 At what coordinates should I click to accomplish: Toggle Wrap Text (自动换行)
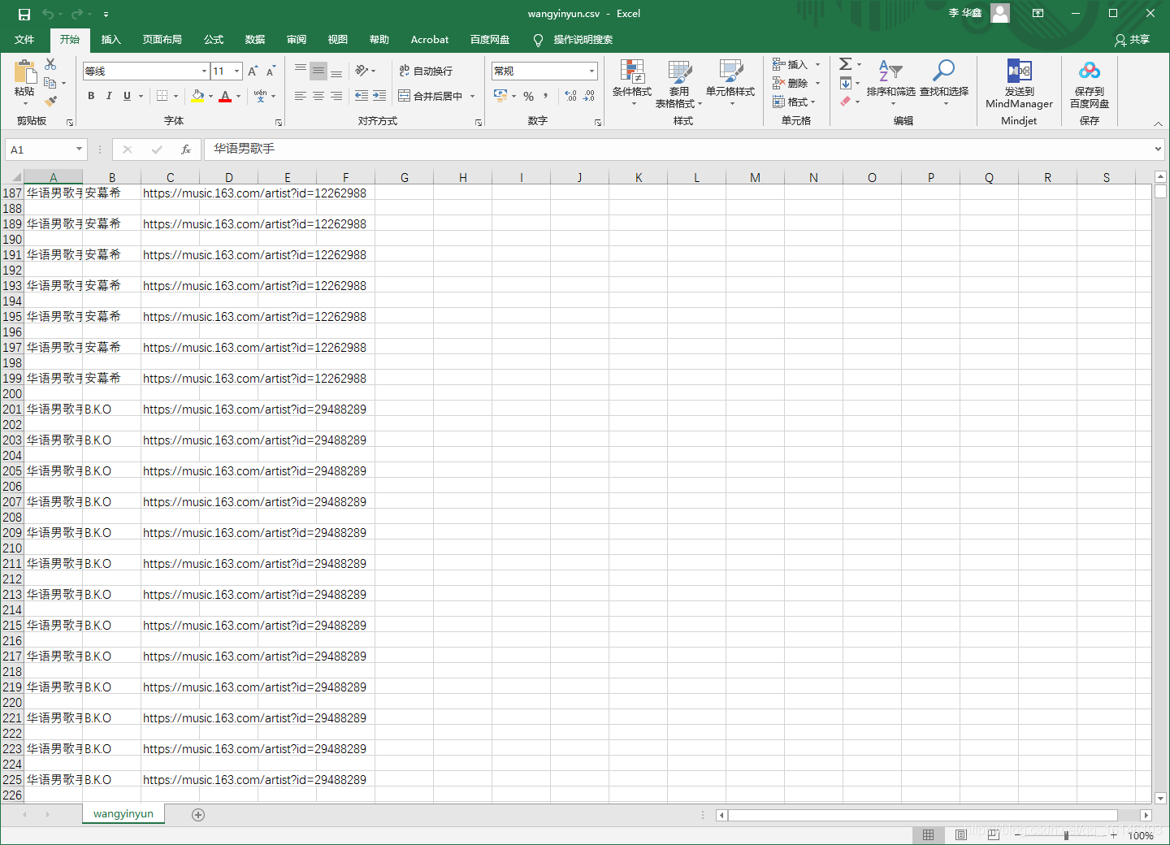point(426,71)
